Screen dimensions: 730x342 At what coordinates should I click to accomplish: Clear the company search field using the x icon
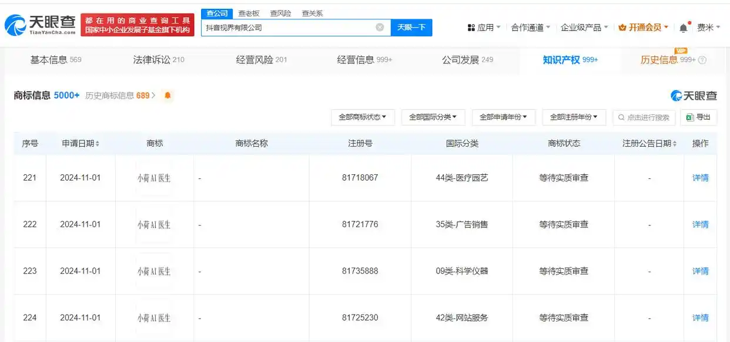pos(379,27)
